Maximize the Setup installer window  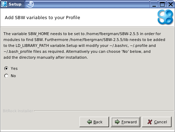[x=162, y=5]
